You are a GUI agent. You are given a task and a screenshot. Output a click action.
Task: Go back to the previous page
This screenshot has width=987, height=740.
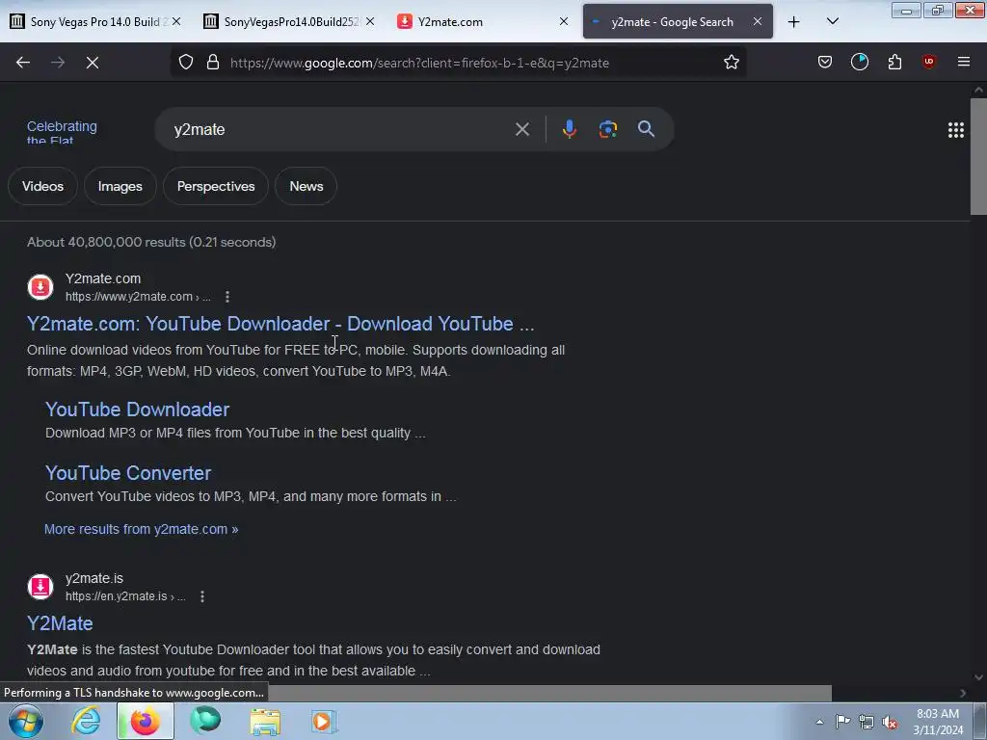(23, 63)
